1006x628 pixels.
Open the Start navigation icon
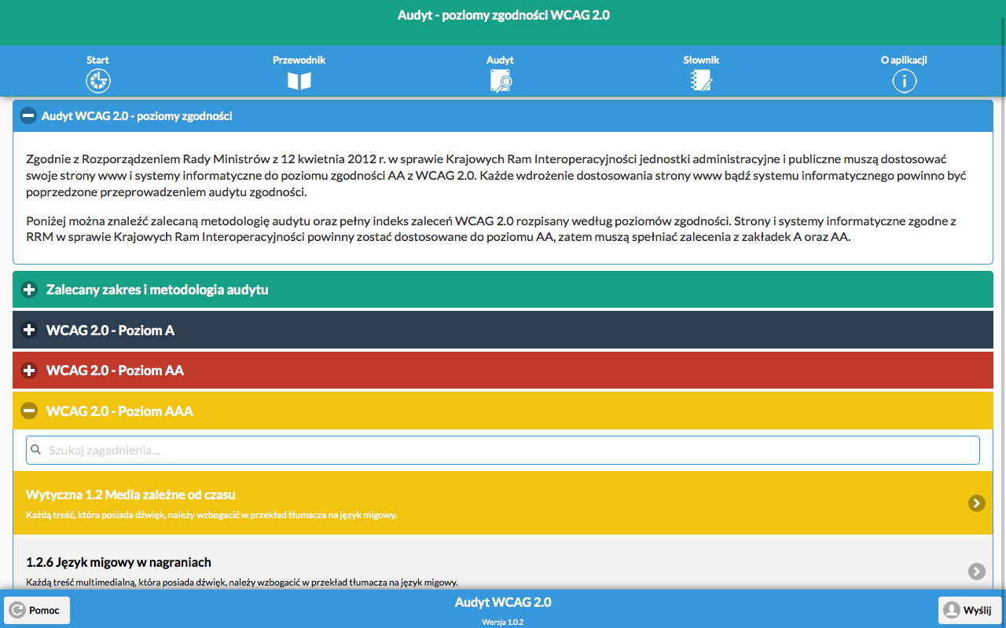(98, 81)
